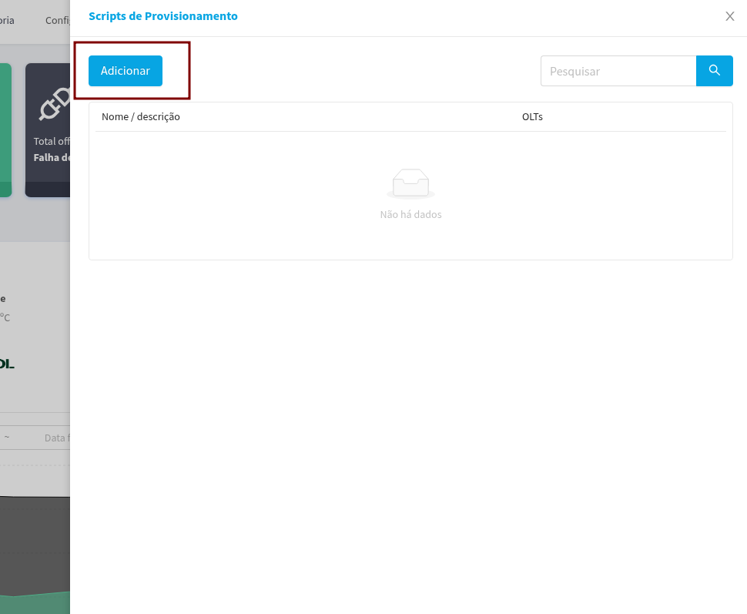747x614 pixels.
Task: Click the tilde date range separator
Action: [7, 438]
